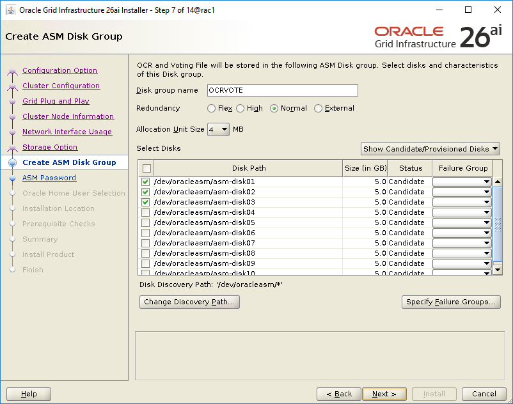Go Back to previous step

(339, 394)
